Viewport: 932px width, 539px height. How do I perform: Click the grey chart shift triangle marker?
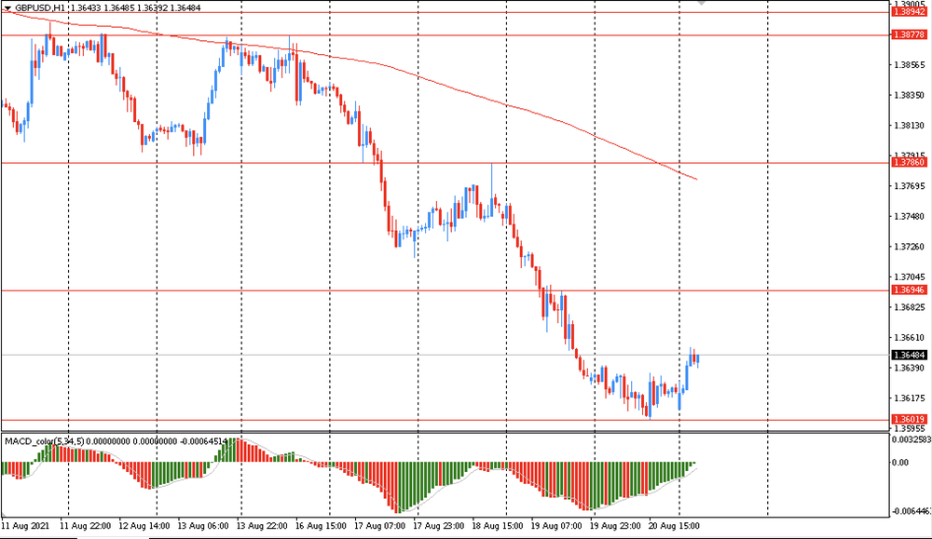point(702,3)
